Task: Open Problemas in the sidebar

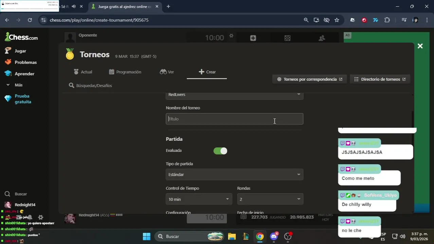Action: 21,62
